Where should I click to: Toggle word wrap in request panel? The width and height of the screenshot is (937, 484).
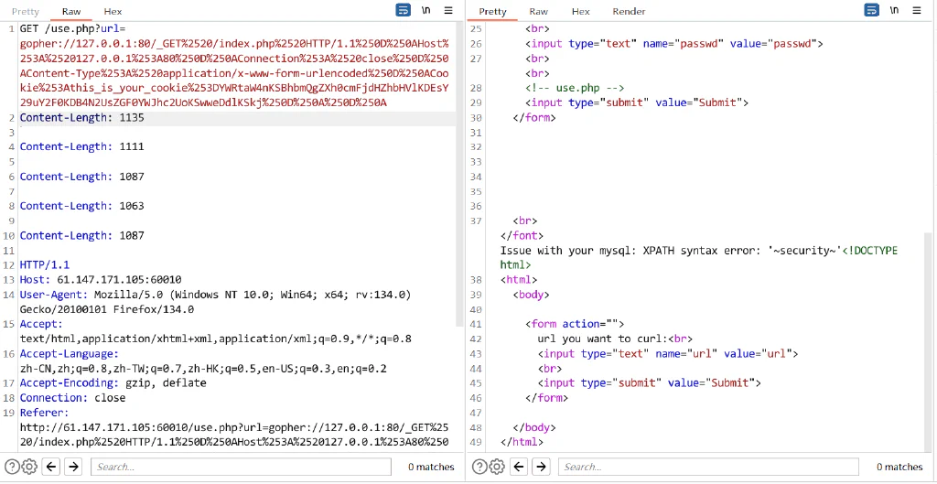click(x=404, y=10)
